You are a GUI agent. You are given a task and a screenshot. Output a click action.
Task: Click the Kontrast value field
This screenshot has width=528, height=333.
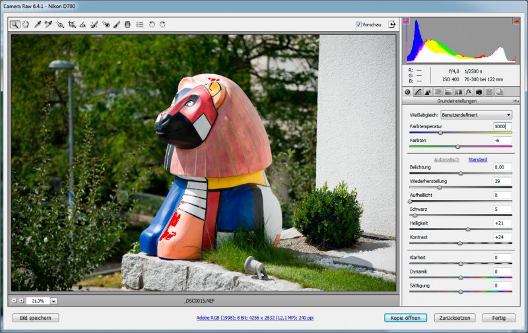502,237
